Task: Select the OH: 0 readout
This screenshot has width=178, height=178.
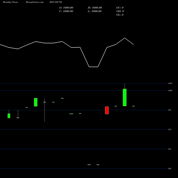Action: coord(120,11)
